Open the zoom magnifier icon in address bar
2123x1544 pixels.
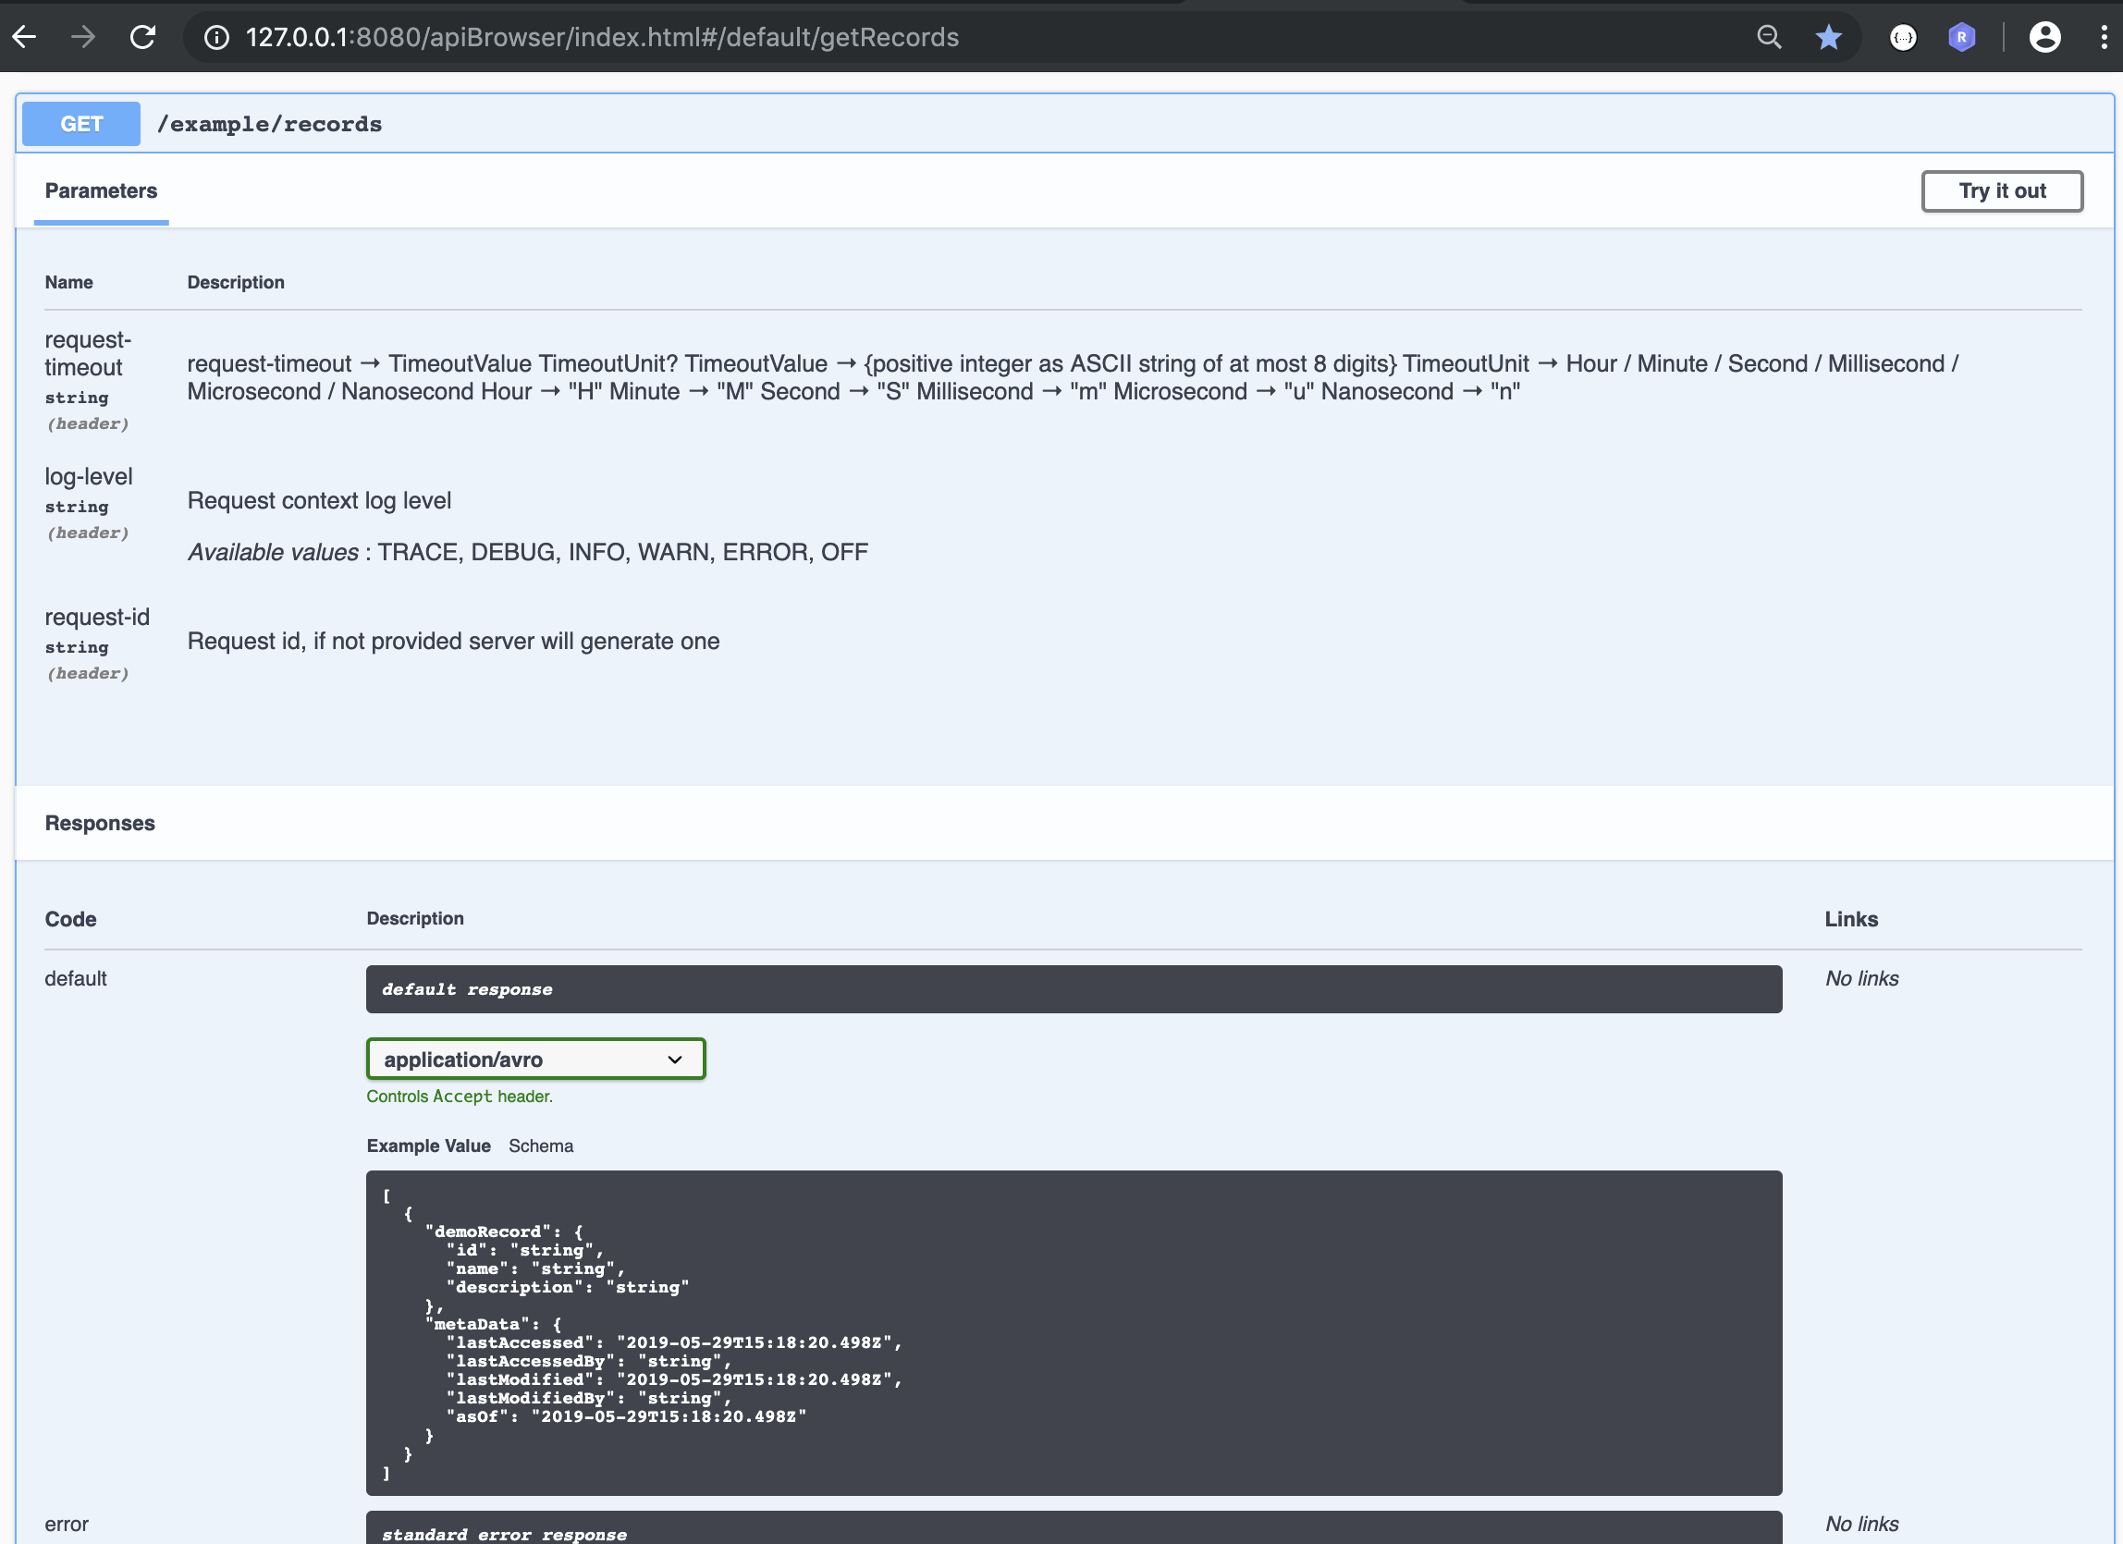[1768, 37]
